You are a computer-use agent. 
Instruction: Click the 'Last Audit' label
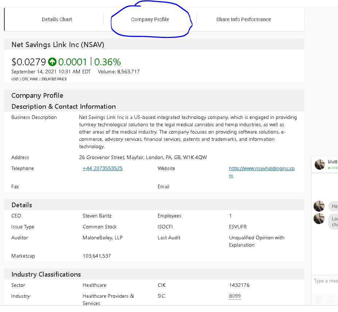click(169, 238)
